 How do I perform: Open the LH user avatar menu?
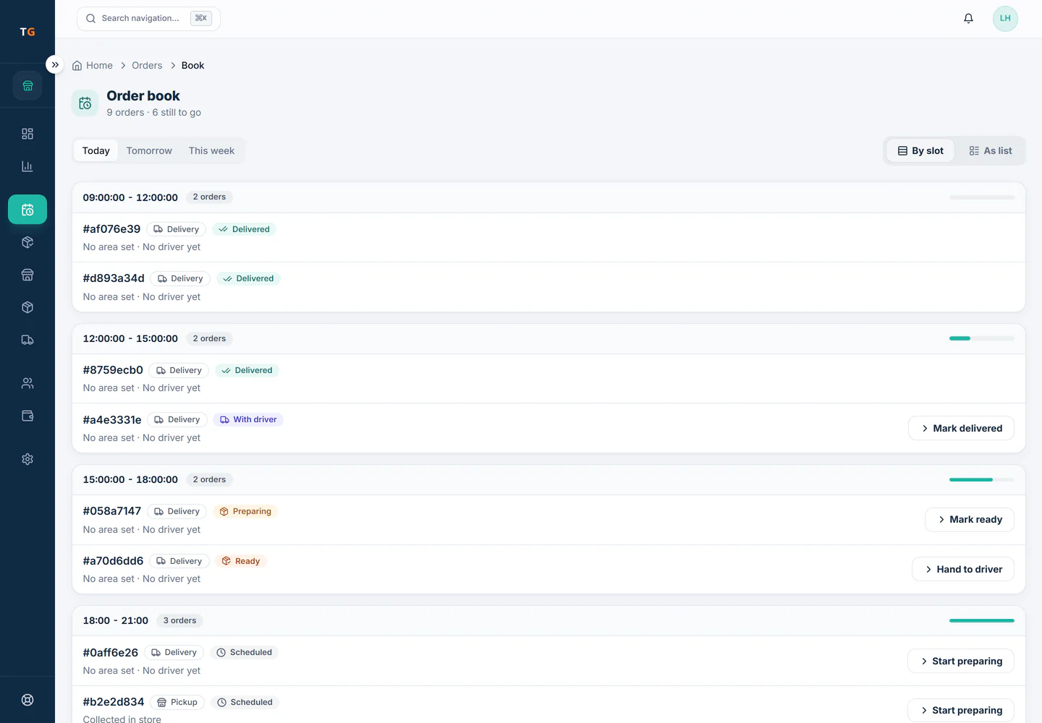click(x=1005, y=19)
